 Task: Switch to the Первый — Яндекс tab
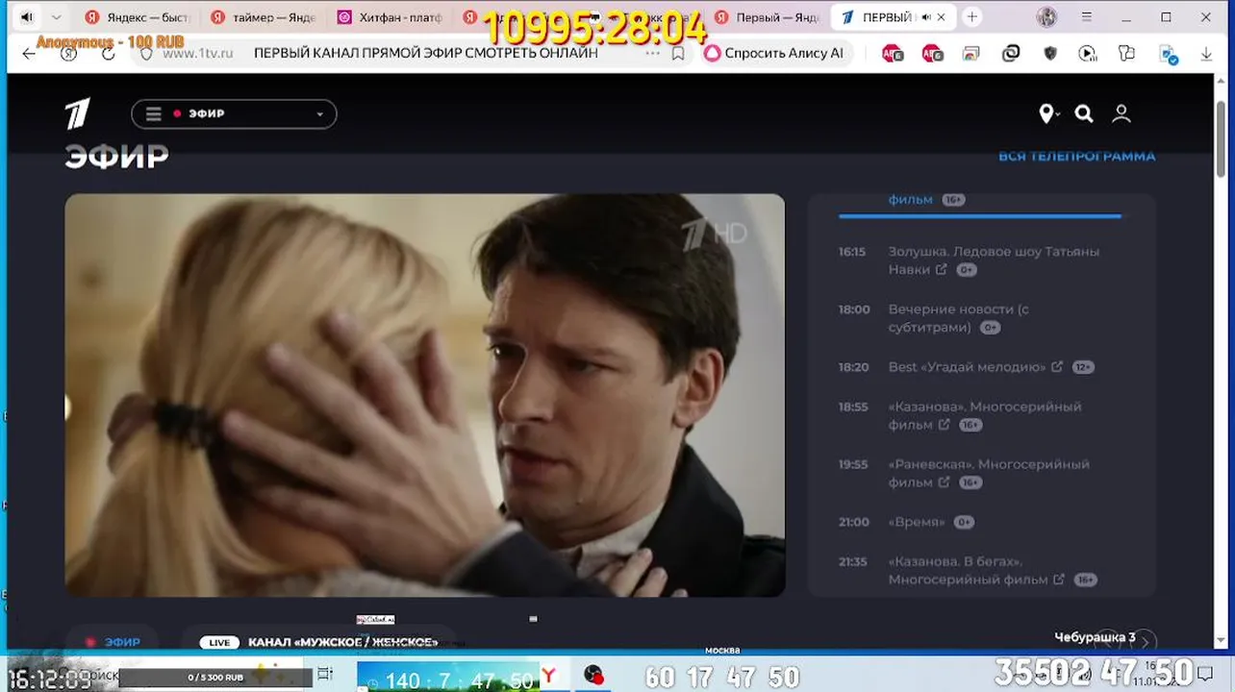tap(766, 17)
